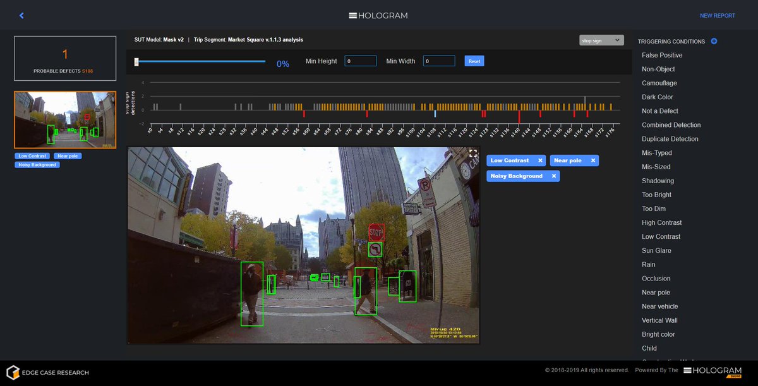Add a triggering condition via the plus icon
Screen dimensions: 758x386
(x=714, y=41)
